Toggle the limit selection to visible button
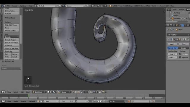Screen dimensions: 190x107 pos(82,92)
